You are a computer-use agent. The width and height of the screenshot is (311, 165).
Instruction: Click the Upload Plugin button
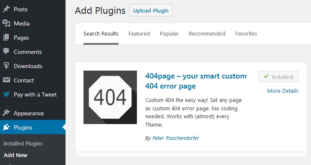point(151,10)
